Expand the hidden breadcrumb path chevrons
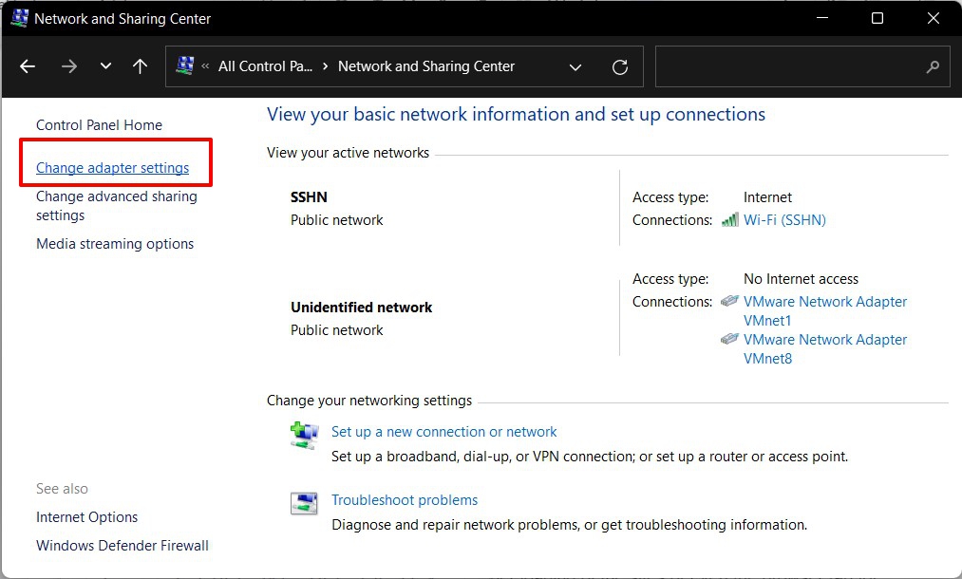This screenshot has height=579, width=962. 205,66
